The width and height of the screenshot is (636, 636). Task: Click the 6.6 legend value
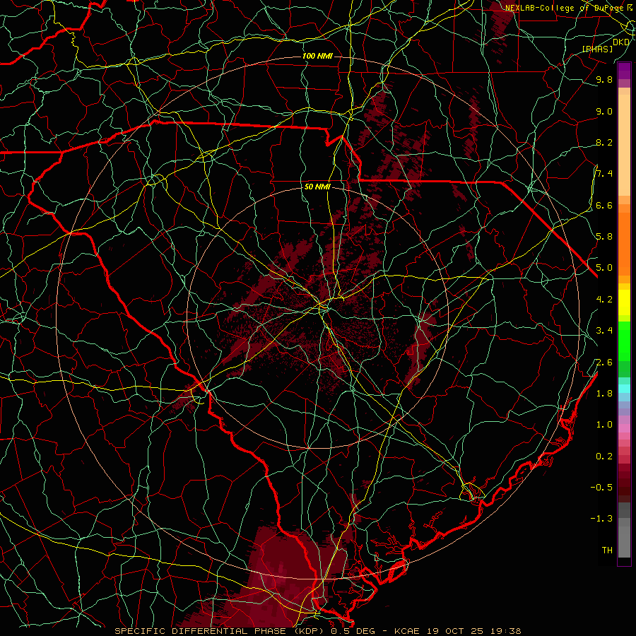pos(604,205)
